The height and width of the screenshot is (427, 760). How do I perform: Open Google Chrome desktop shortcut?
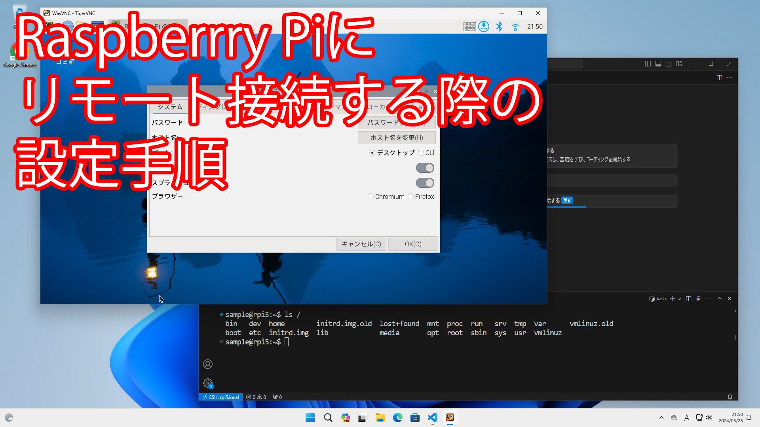tap(20, 55)
